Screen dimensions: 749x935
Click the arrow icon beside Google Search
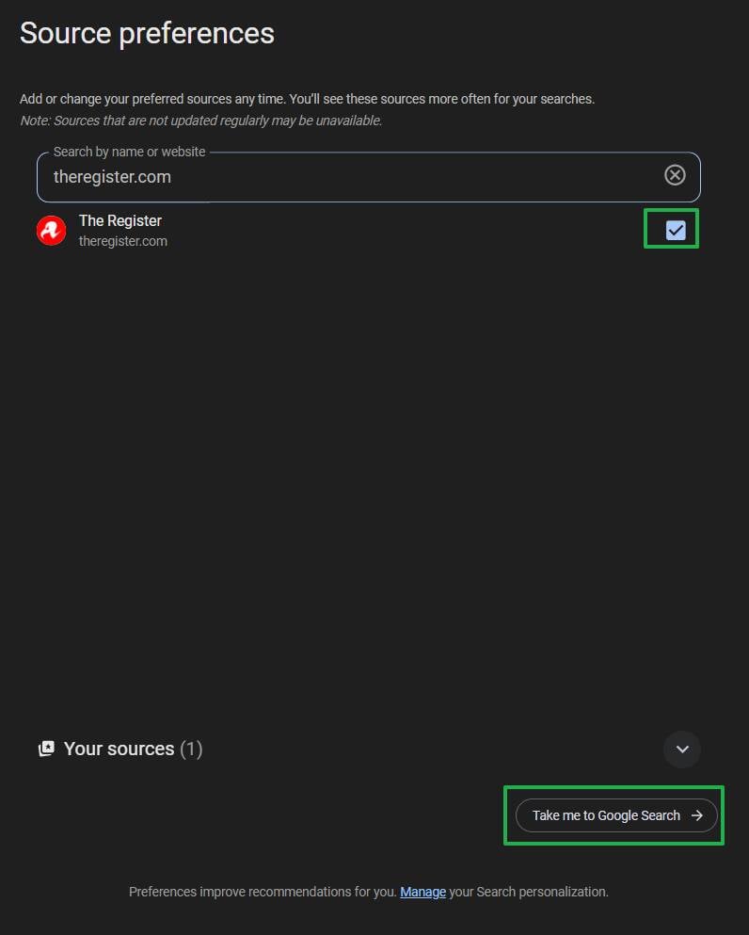[697, 815]
